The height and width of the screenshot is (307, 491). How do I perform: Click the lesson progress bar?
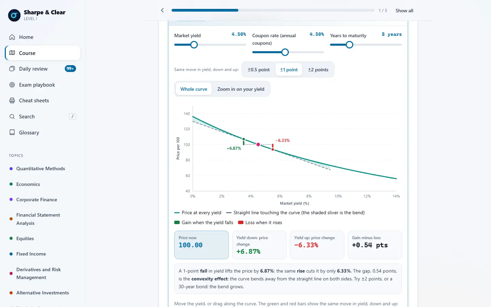tap(273, 10)
